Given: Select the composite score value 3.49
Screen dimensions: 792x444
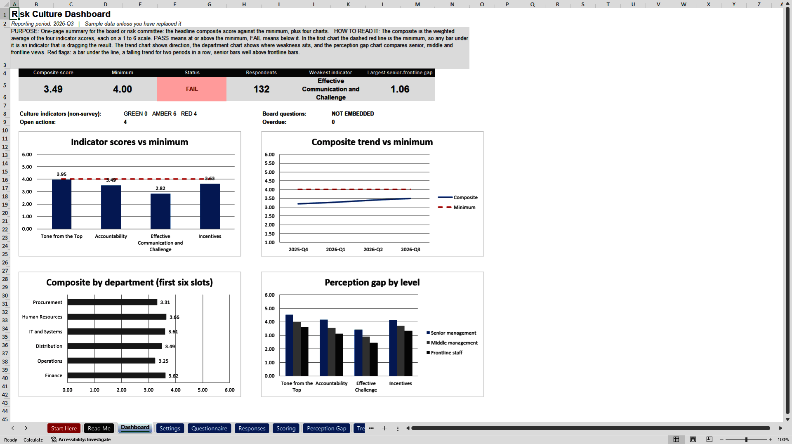Looking at the screenshot, I should pos(53,89).
